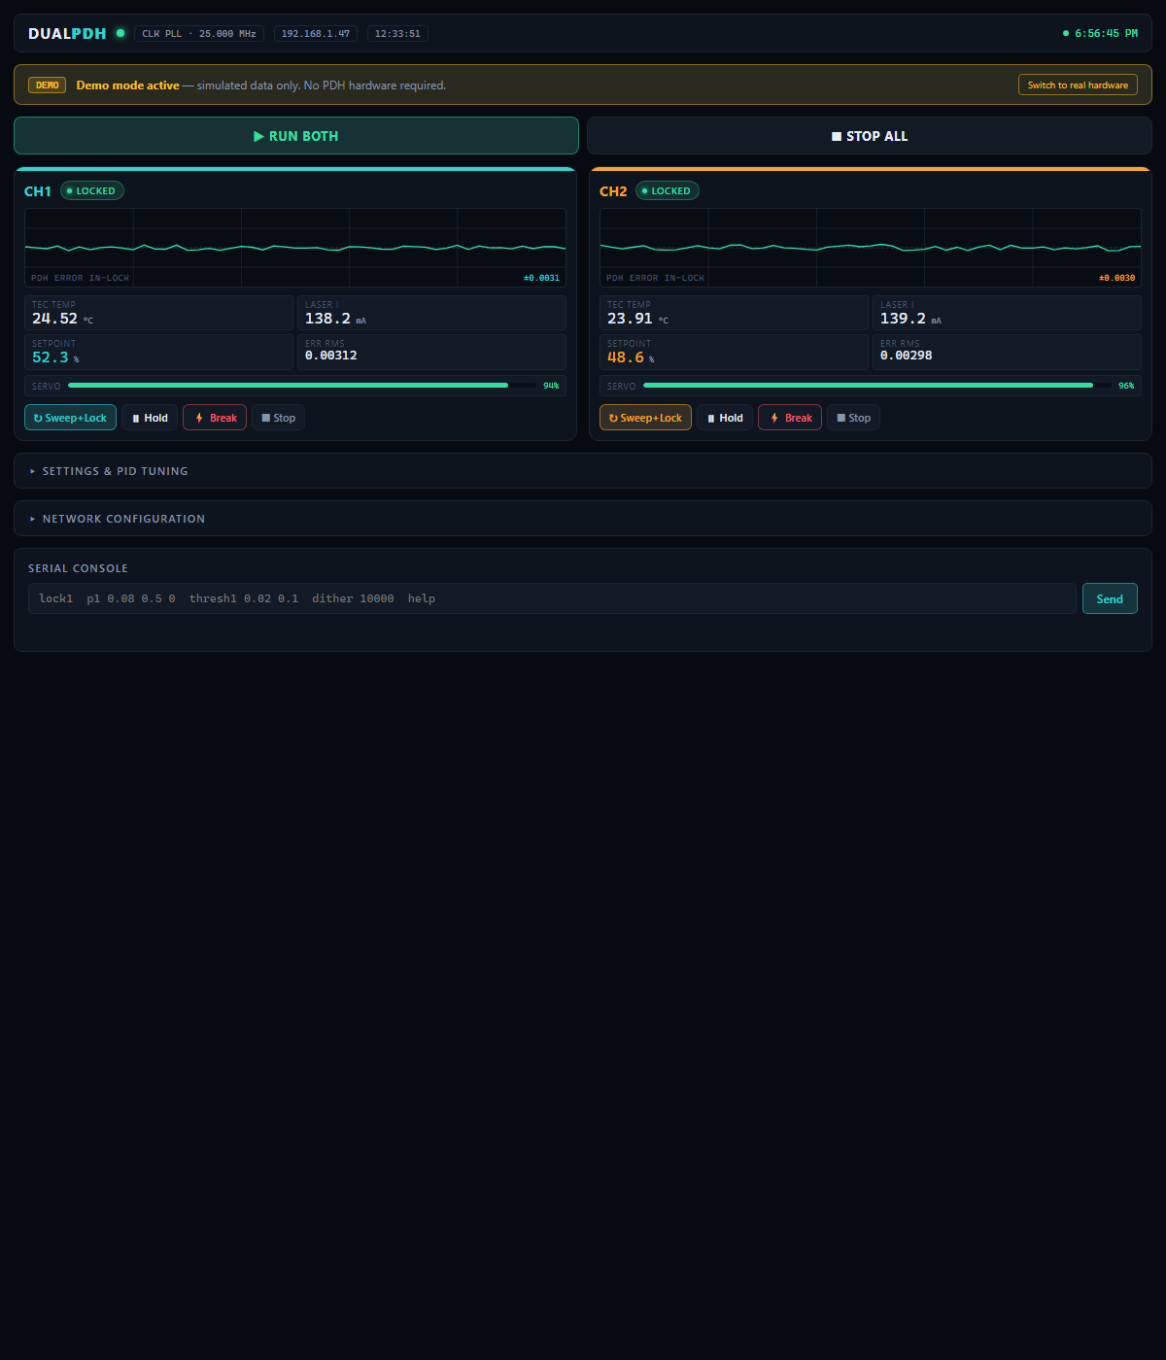Click the 12:33:51 uptime chip

[397, 34]
